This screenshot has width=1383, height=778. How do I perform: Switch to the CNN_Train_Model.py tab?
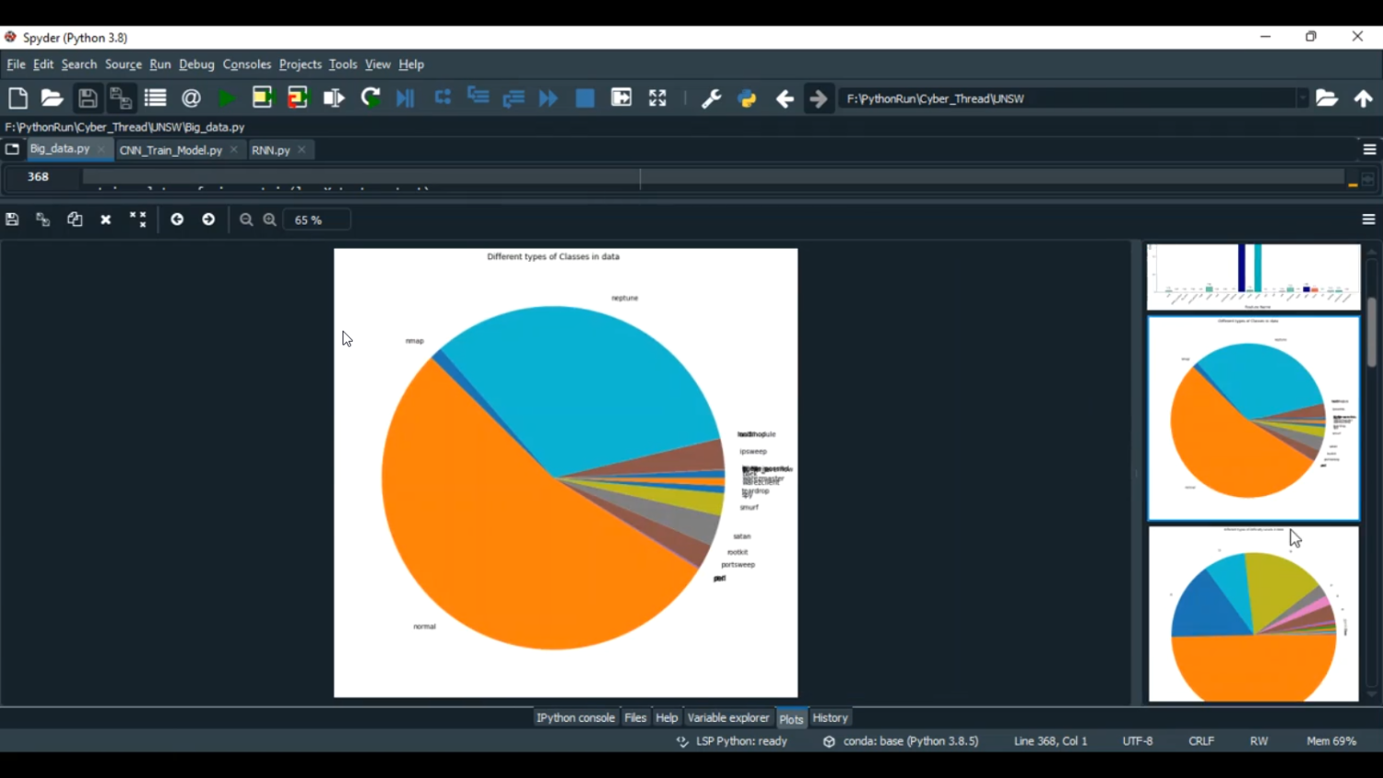[x=171, y=150]
